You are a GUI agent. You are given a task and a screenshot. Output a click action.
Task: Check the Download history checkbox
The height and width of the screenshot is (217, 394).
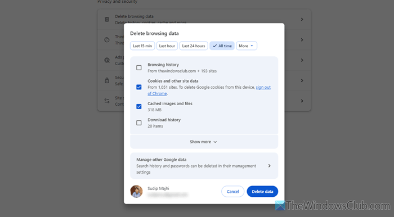click(x=138, y=123)
